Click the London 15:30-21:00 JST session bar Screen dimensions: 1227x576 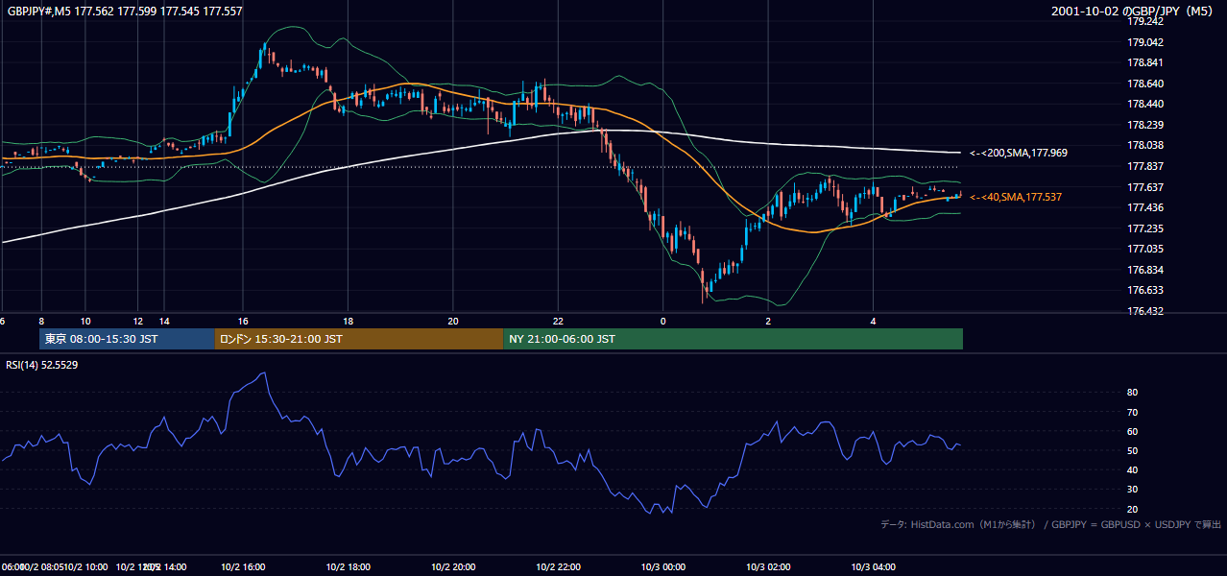tap(359, 339)
